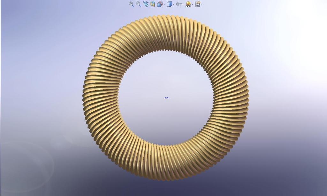The image size is (327, 196).
Task: Open the View Orientation dropdown arrow
Action: [164, 4]
